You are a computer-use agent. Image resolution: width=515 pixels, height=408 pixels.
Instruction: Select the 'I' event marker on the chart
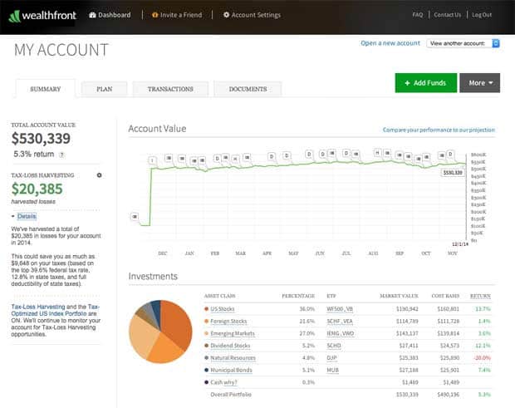coord(152,160)
